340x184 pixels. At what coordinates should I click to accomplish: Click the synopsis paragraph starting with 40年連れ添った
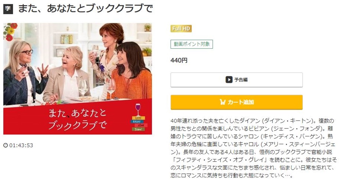point(253,148)
